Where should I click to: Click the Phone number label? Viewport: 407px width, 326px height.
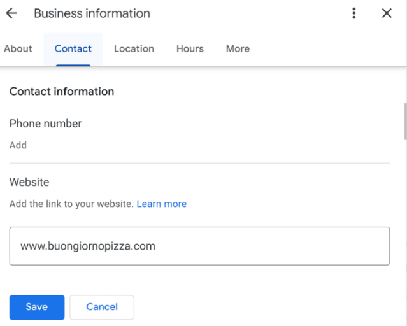[x=45, y=124]
